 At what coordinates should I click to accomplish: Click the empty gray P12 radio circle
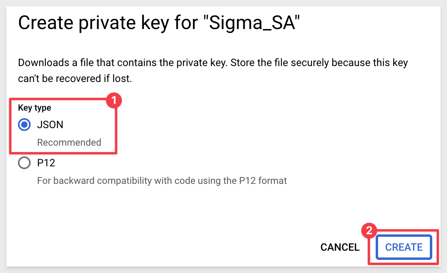coord(24,163)
